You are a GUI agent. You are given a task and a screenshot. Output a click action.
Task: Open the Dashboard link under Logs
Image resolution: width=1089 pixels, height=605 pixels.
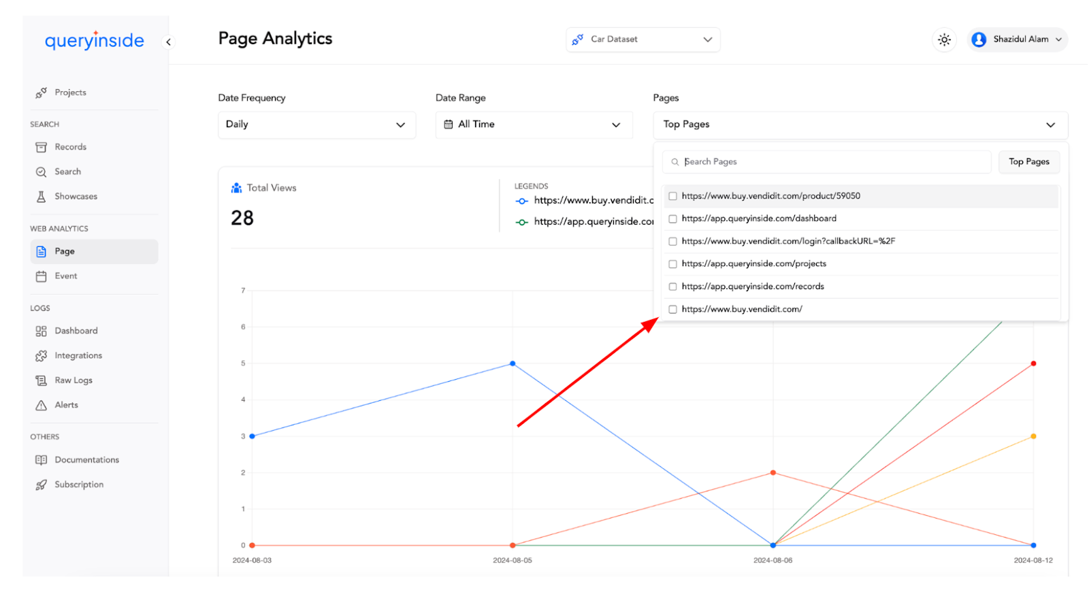point(94,331)
